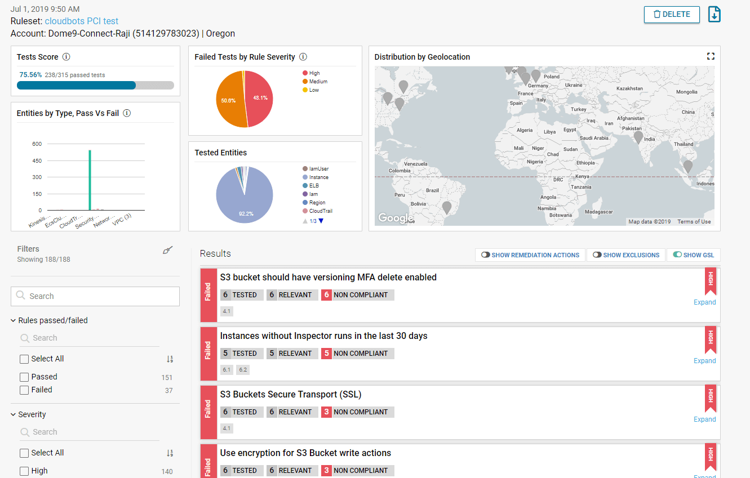Click the 6.1 tag on Inspector runs rule
This screenshot has height=478, width=750.
pyautogui.click(x=227, y=370)
